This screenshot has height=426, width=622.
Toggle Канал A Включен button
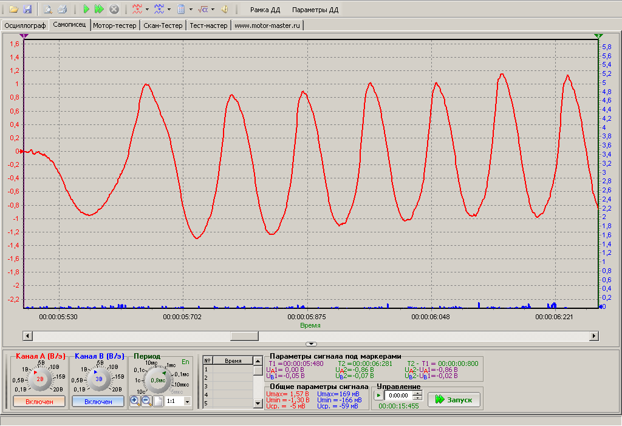pos(39,402)
